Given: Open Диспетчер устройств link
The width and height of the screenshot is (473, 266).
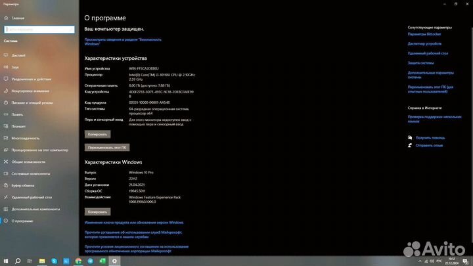Looking at the screenshot, I should pos(424,44).
